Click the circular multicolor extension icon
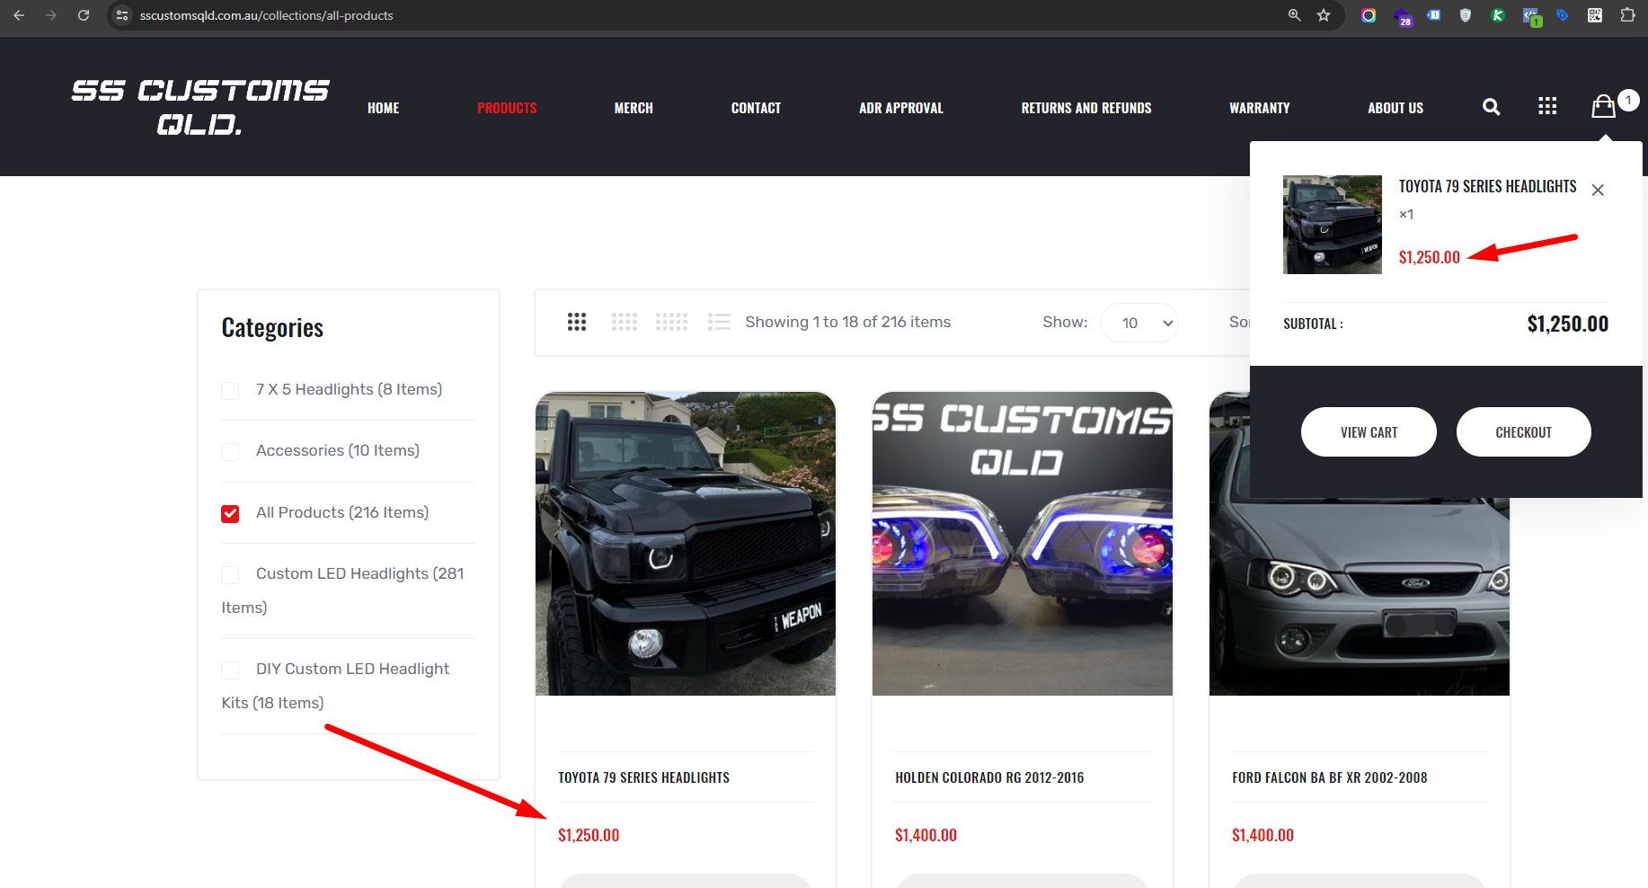 pyautogui.click(x=1369, y=15)
